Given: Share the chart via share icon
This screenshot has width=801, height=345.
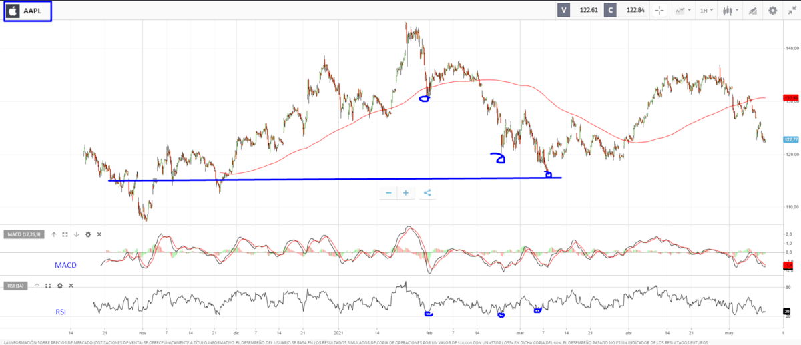Looking at the screenshot, I should click(x=427, y=193).
